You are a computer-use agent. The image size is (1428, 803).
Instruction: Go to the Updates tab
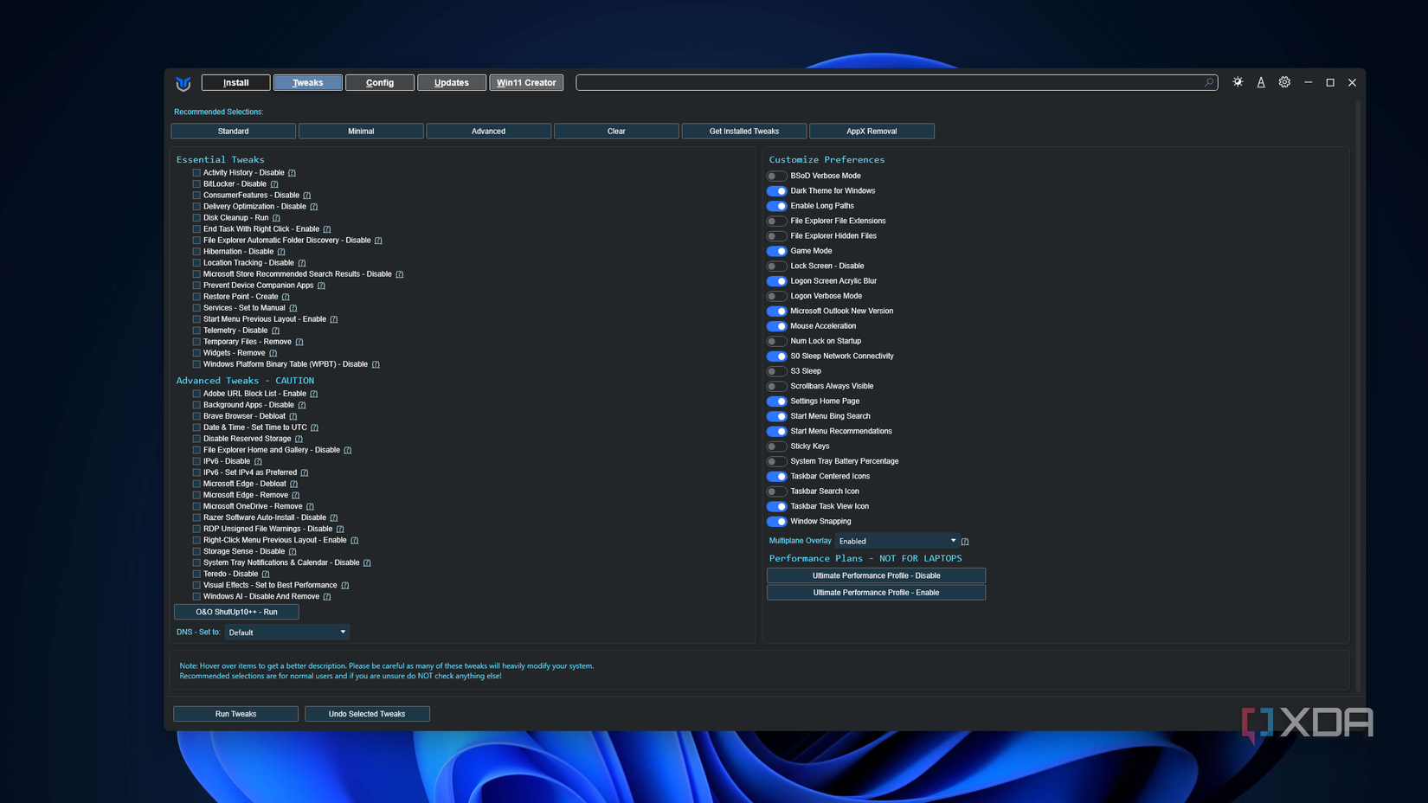click(x=452, y=82)
